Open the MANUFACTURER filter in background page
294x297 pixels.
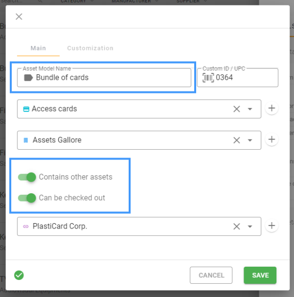click(x=135, y=1)
